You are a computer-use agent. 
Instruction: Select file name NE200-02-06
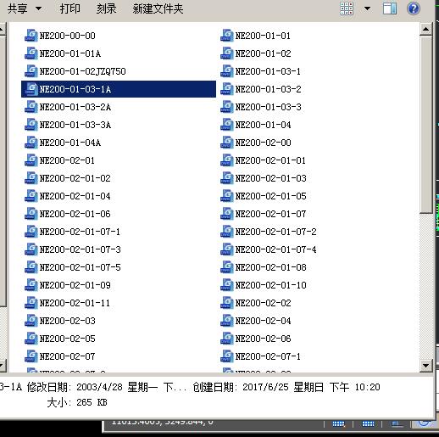point(263,339)
